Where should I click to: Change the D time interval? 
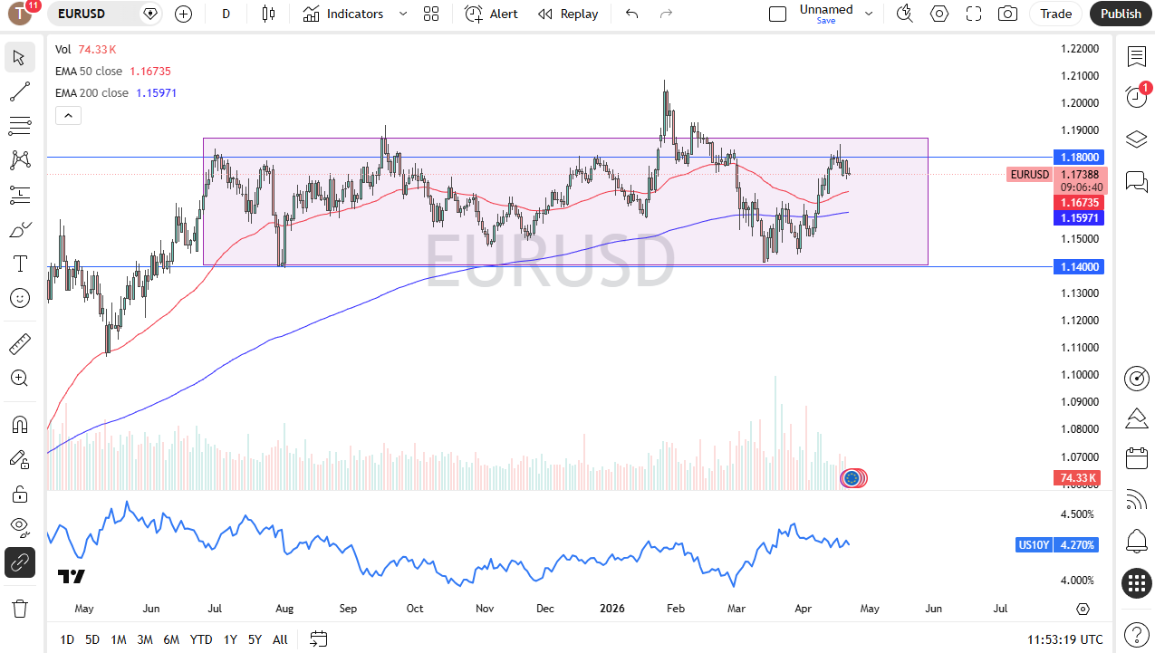point(226,14)
